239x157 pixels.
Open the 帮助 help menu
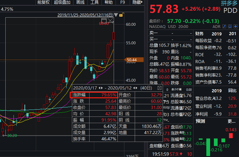tap(109, 2)
